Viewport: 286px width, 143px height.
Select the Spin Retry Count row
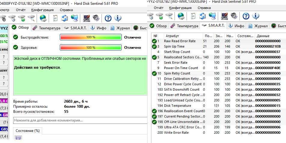[x=218, y=73]
